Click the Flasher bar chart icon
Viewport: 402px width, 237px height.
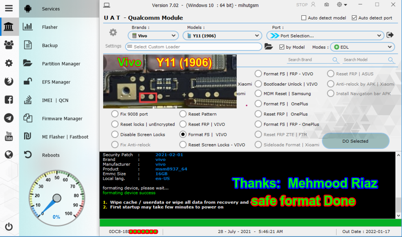coord(28,27)
